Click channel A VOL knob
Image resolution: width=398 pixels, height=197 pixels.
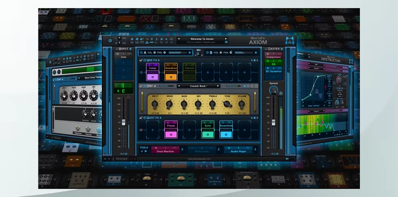[155, 52]
